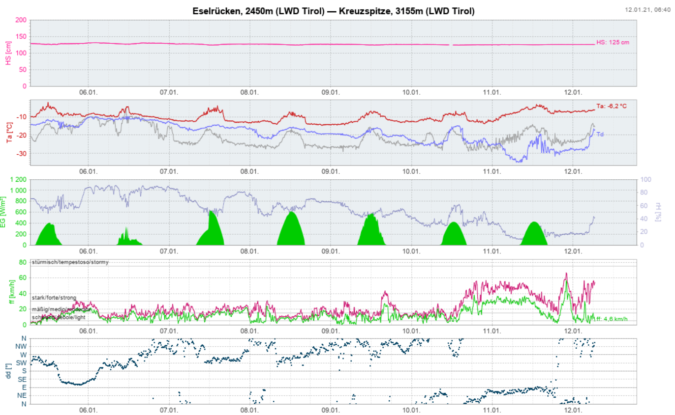675x415 pixels.
Task: Click the stürmisch/tempestoso/stormy threshold label
Action: [x=70, y=262]
